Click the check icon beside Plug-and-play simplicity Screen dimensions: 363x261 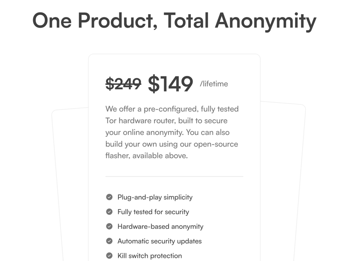[x=109, y=197]
